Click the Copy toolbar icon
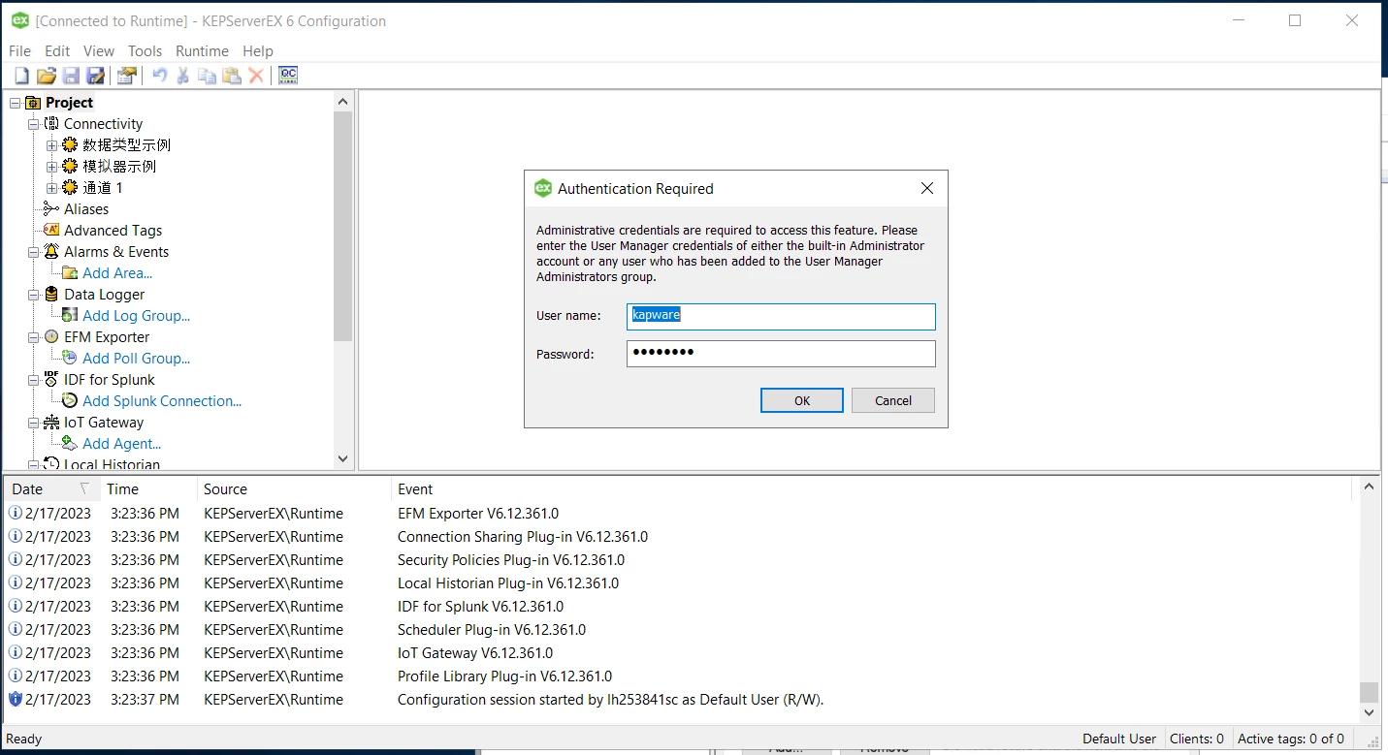1388x755 pixels. pyautogui.click(x=207, y=76)
